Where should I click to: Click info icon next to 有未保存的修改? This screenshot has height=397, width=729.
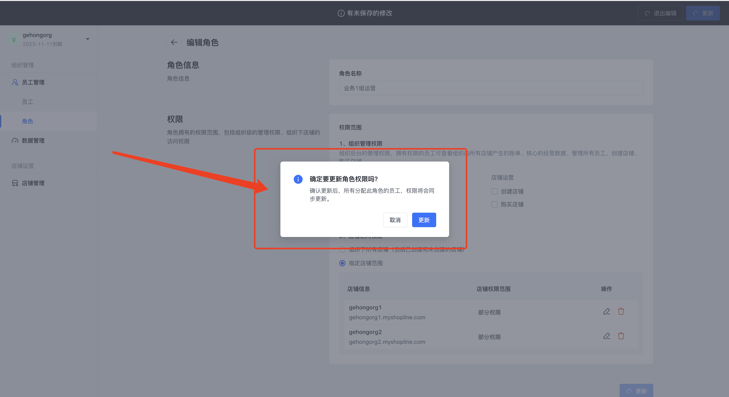pos(341,13)
